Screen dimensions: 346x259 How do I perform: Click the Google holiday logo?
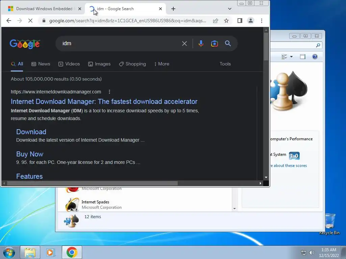[x=25, y=44]
